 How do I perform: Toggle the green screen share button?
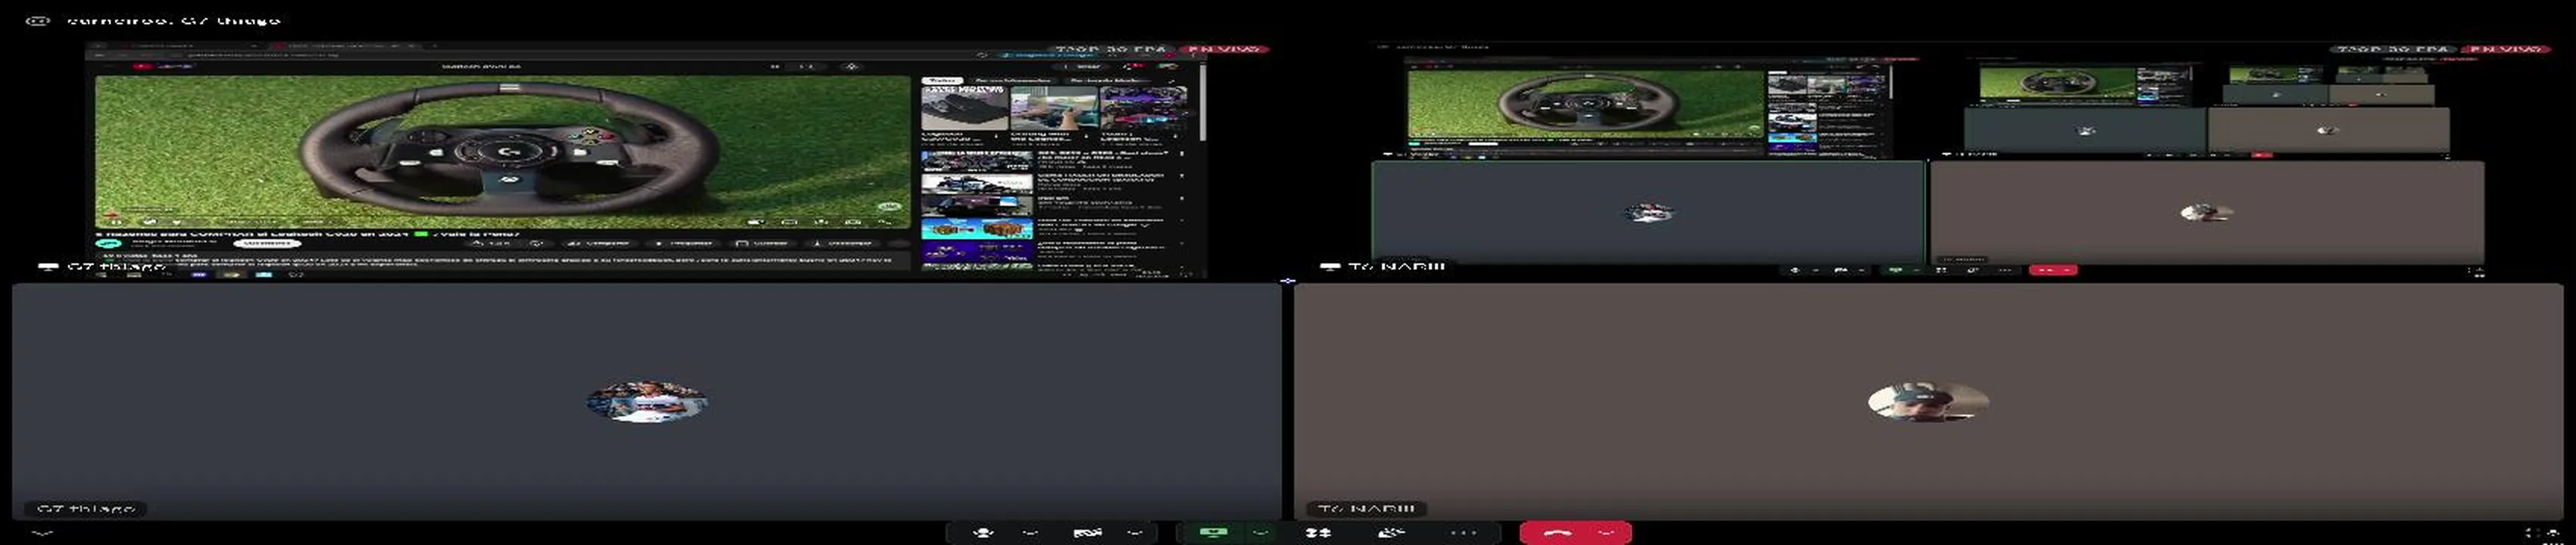[x=1213, y=533]
